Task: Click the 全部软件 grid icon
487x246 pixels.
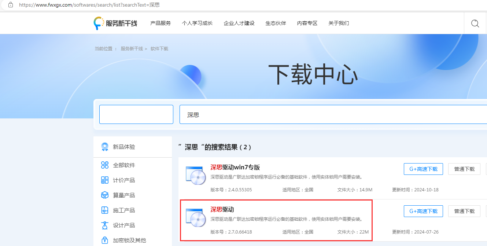Action: (105, 165)
